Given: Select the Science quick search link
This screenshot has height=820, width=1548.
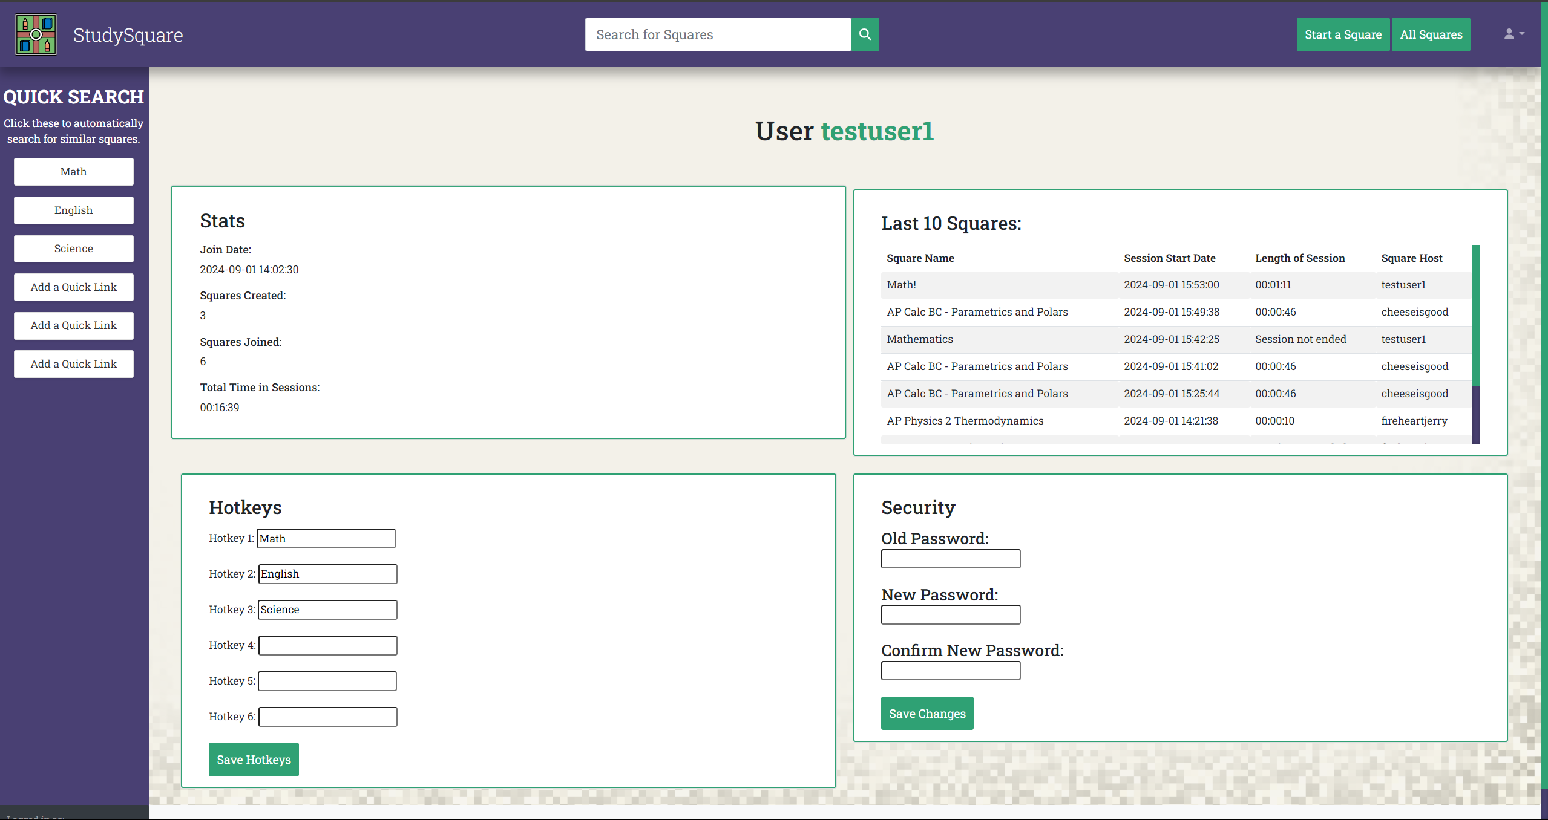Looking at the screenshot, I should tap(73, 249).
